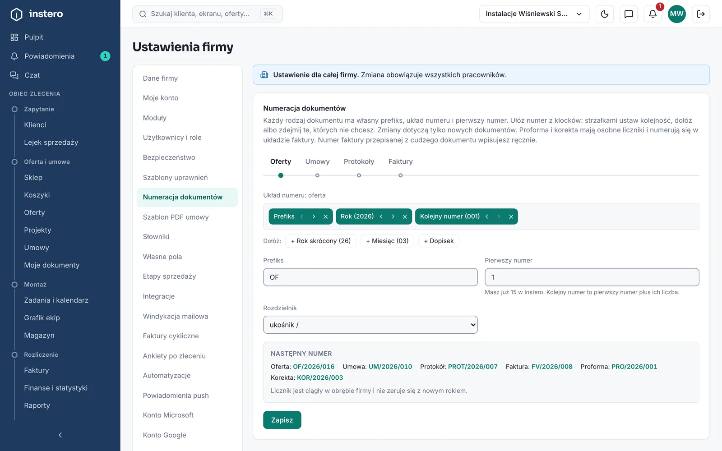Remove the Prefiks block
Screen dimensions: 722x451
point(325,216)
